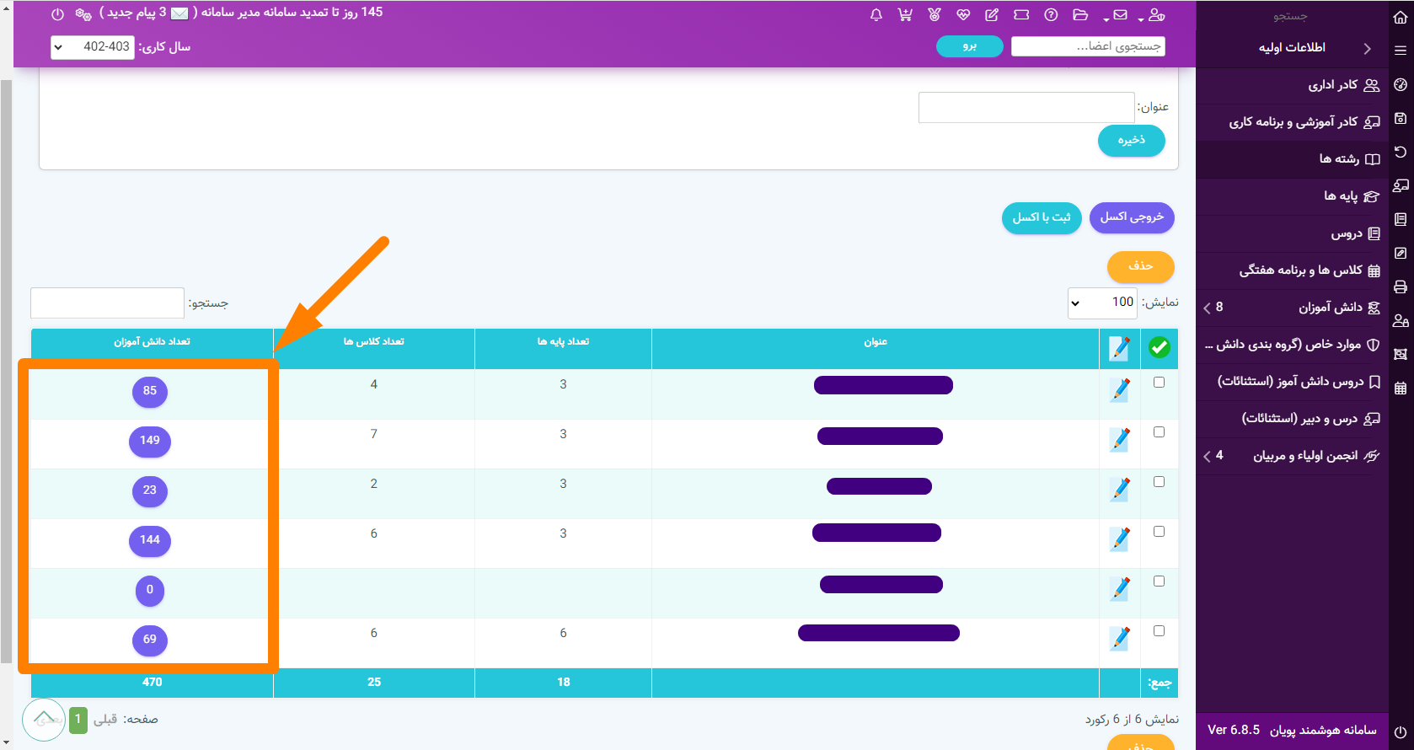Go to home via sidebar house icon

coord(1401,17)
